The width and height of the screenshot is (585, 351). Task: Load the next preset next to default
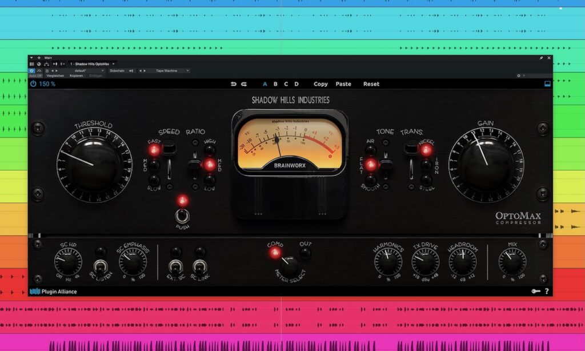[x=57, y=70]
